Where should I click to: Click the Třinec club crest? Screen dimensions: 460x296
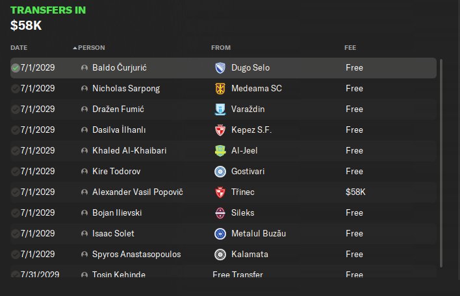pos(220,192)
